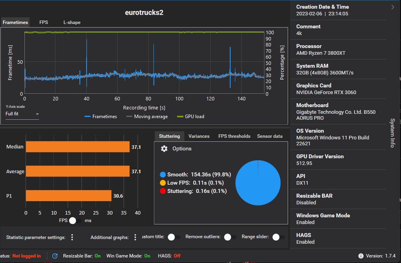Click Version 1.7.4 text

(381, 256)
